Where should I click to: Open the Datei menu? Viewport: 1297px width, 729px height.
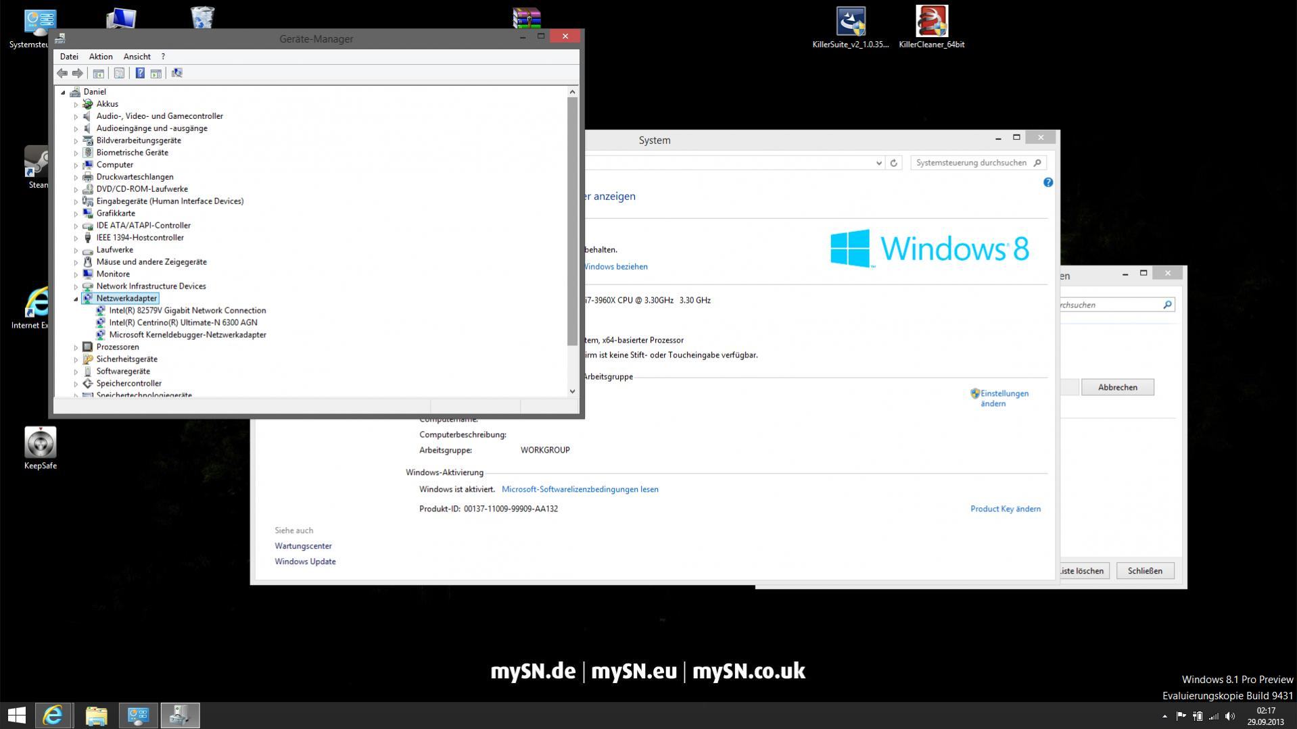click(x=69, y=57)
